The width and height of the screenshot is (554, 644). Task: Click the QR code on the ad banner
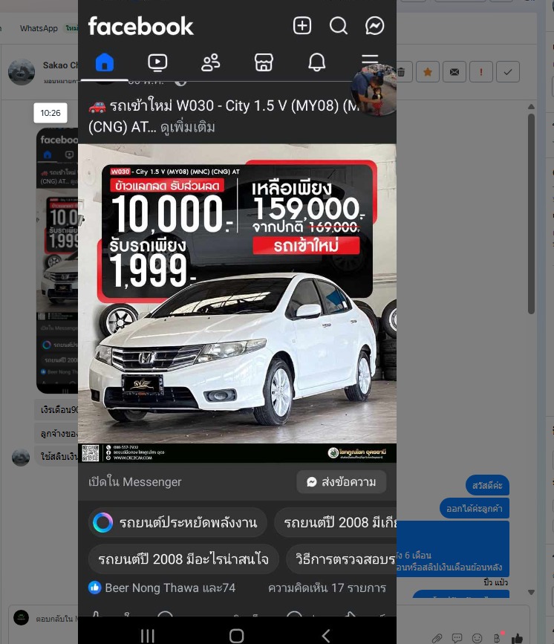coord(90,452)
